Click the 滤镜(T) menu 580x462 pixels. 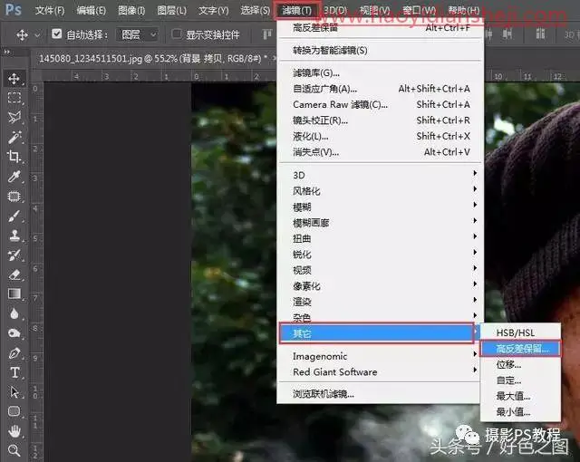tap(296, 11)
